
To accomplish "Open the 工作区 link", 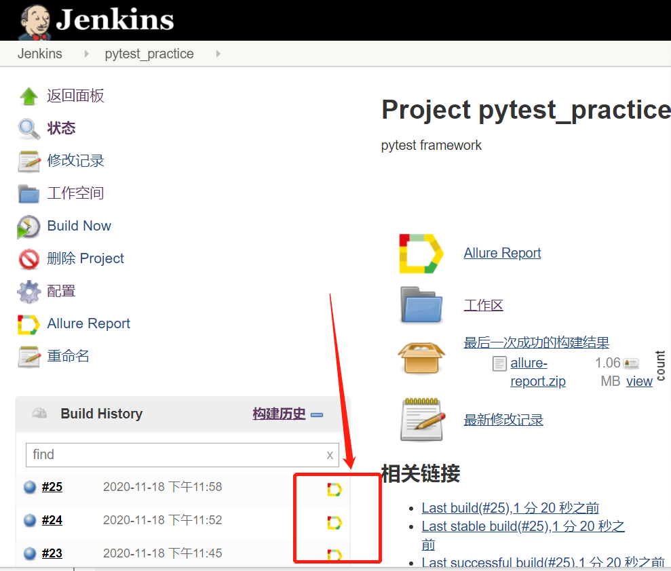I will point(484,305).
